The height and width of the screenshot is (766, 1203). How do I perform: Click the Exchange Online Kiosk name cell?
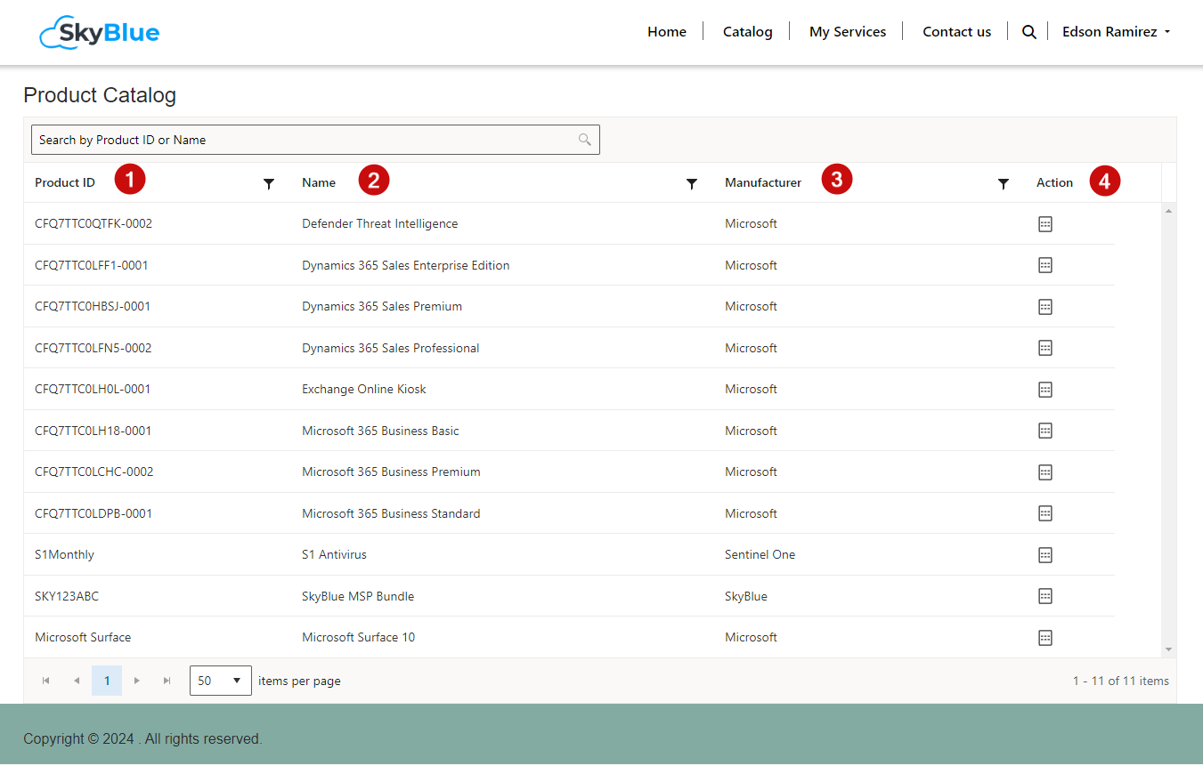tap(364, 390)
